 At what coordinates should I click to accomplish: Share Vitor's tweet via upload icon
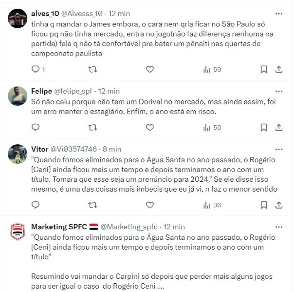coord(279,205)
